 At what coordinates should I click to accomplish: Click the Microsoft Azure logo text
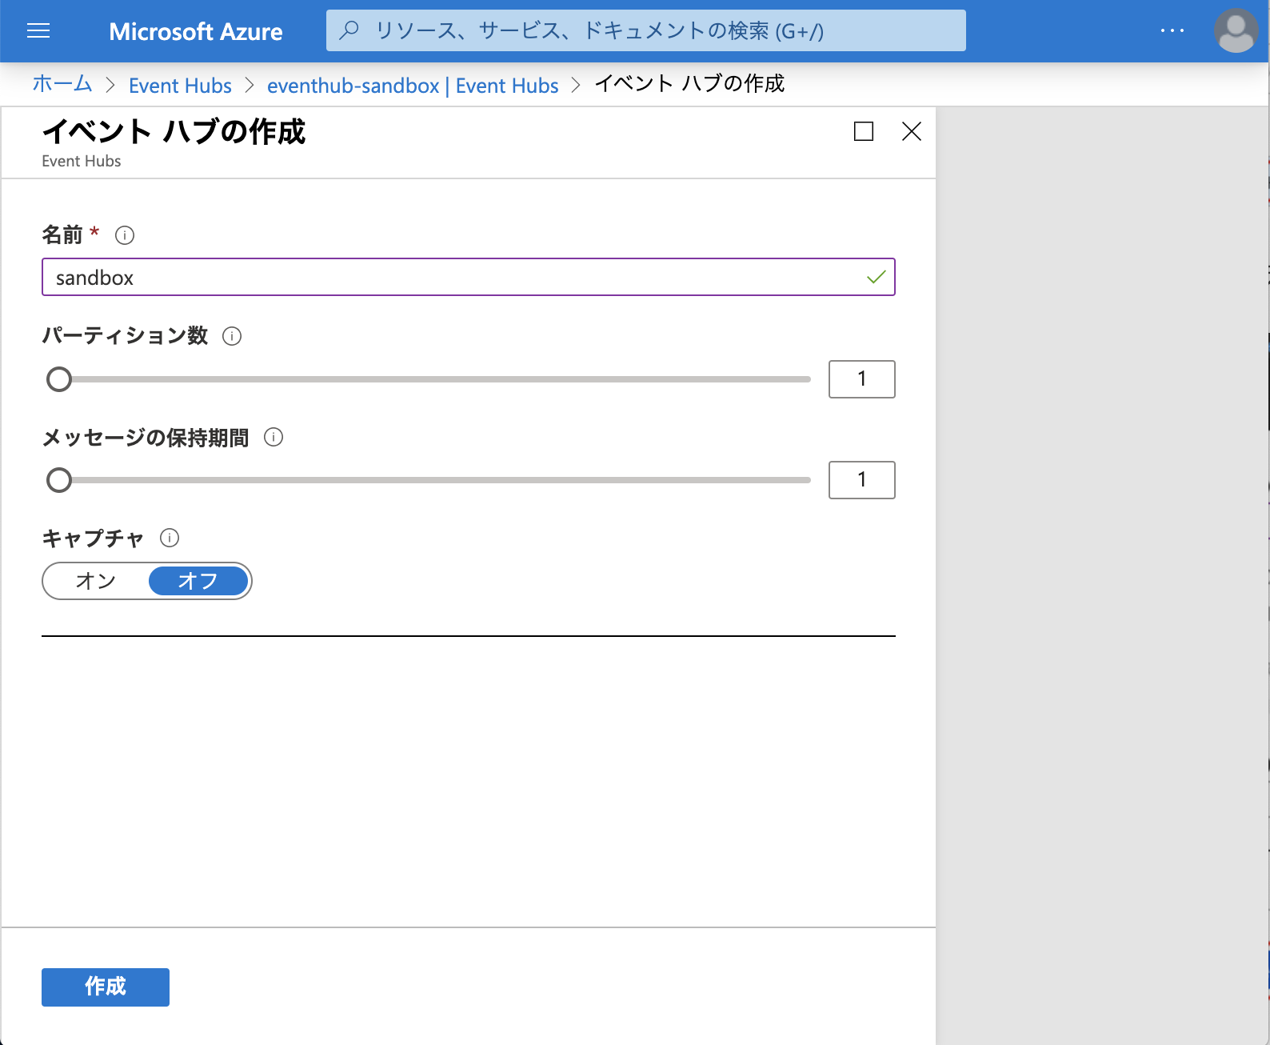click(x=196, y=31)
